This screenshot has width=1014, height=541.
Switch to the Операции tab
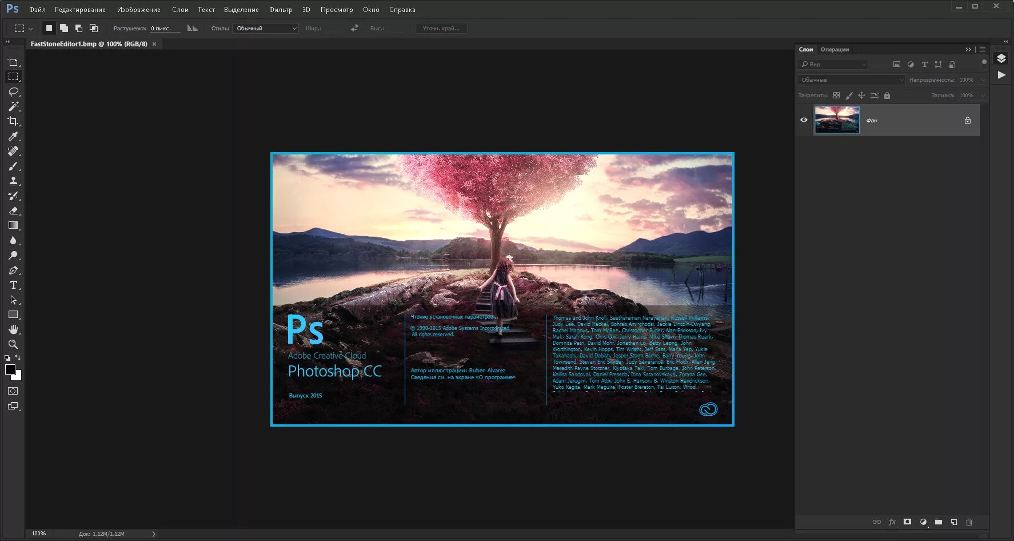[835, 50]
